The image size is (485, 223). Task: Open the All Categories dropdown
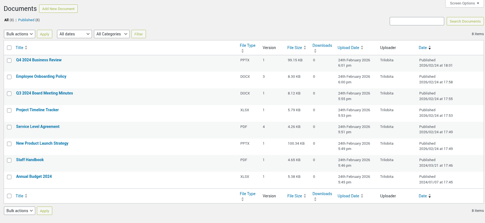[x=112, y=34]
